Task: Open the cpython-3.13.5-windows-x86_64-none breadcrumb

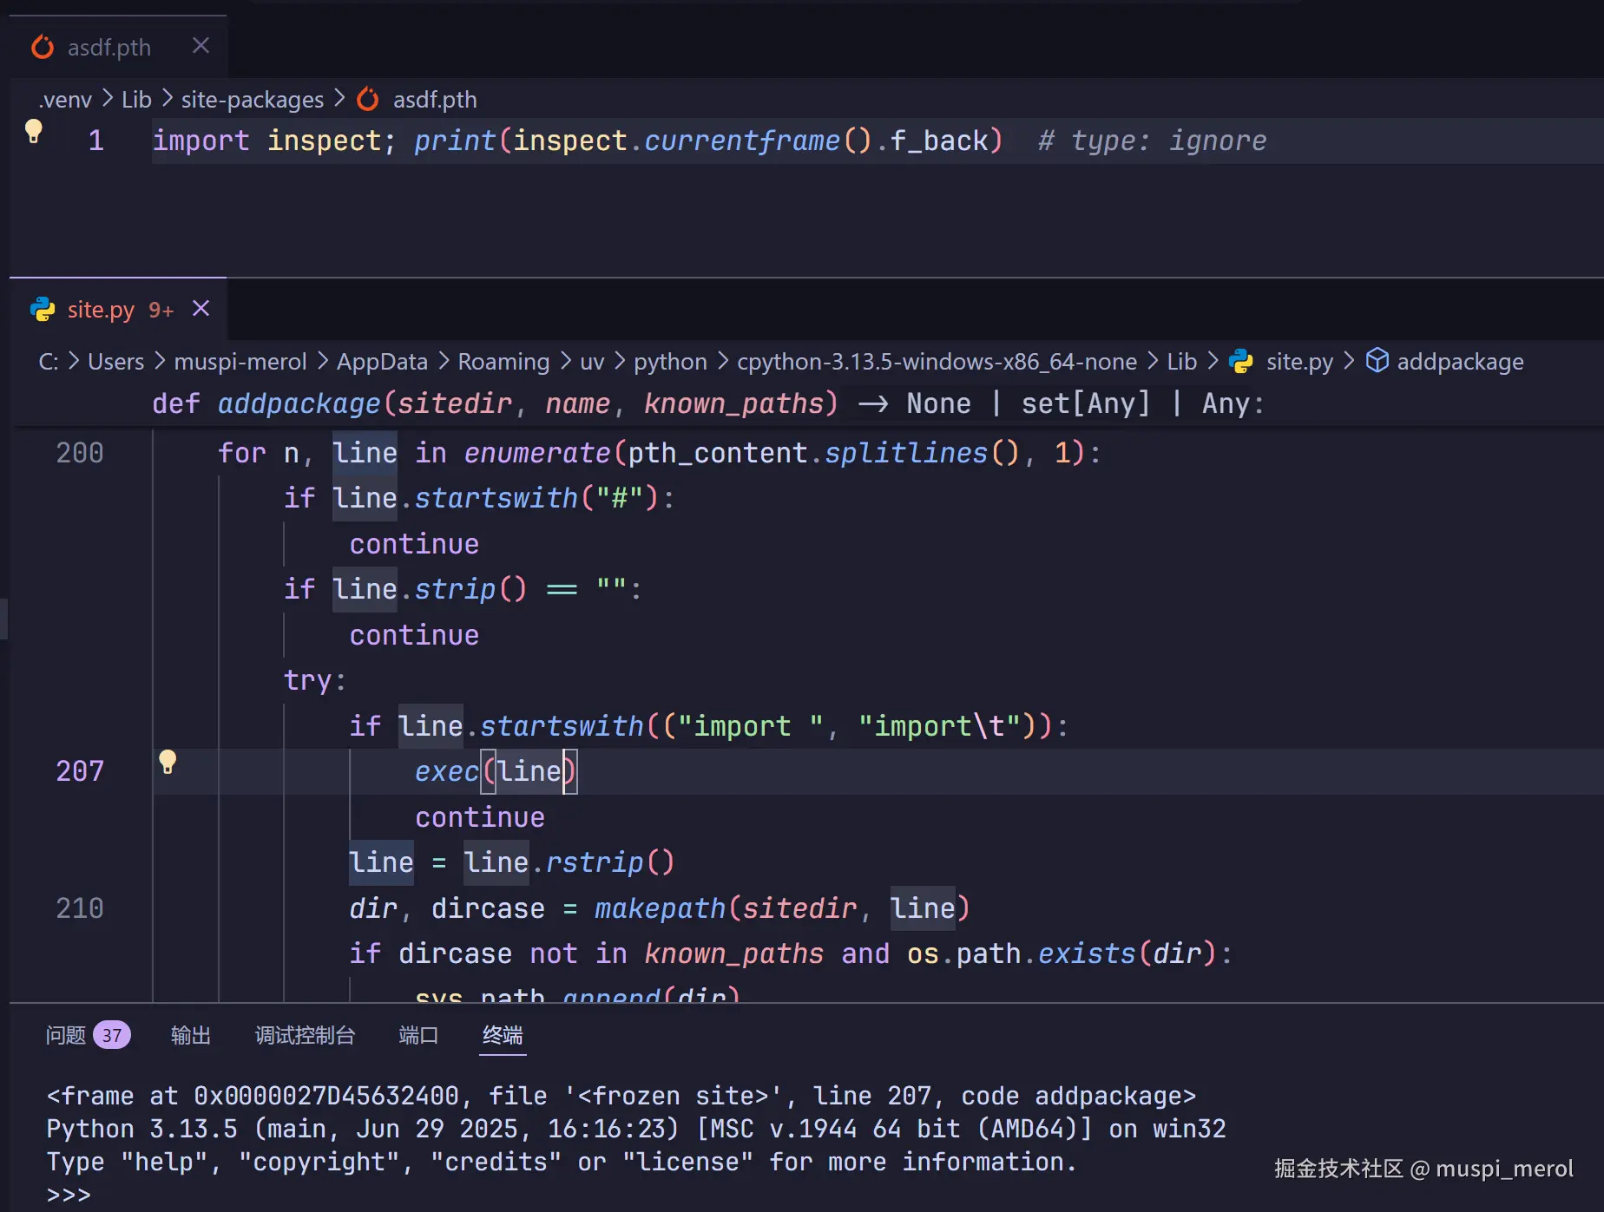Action: point(937,362)
